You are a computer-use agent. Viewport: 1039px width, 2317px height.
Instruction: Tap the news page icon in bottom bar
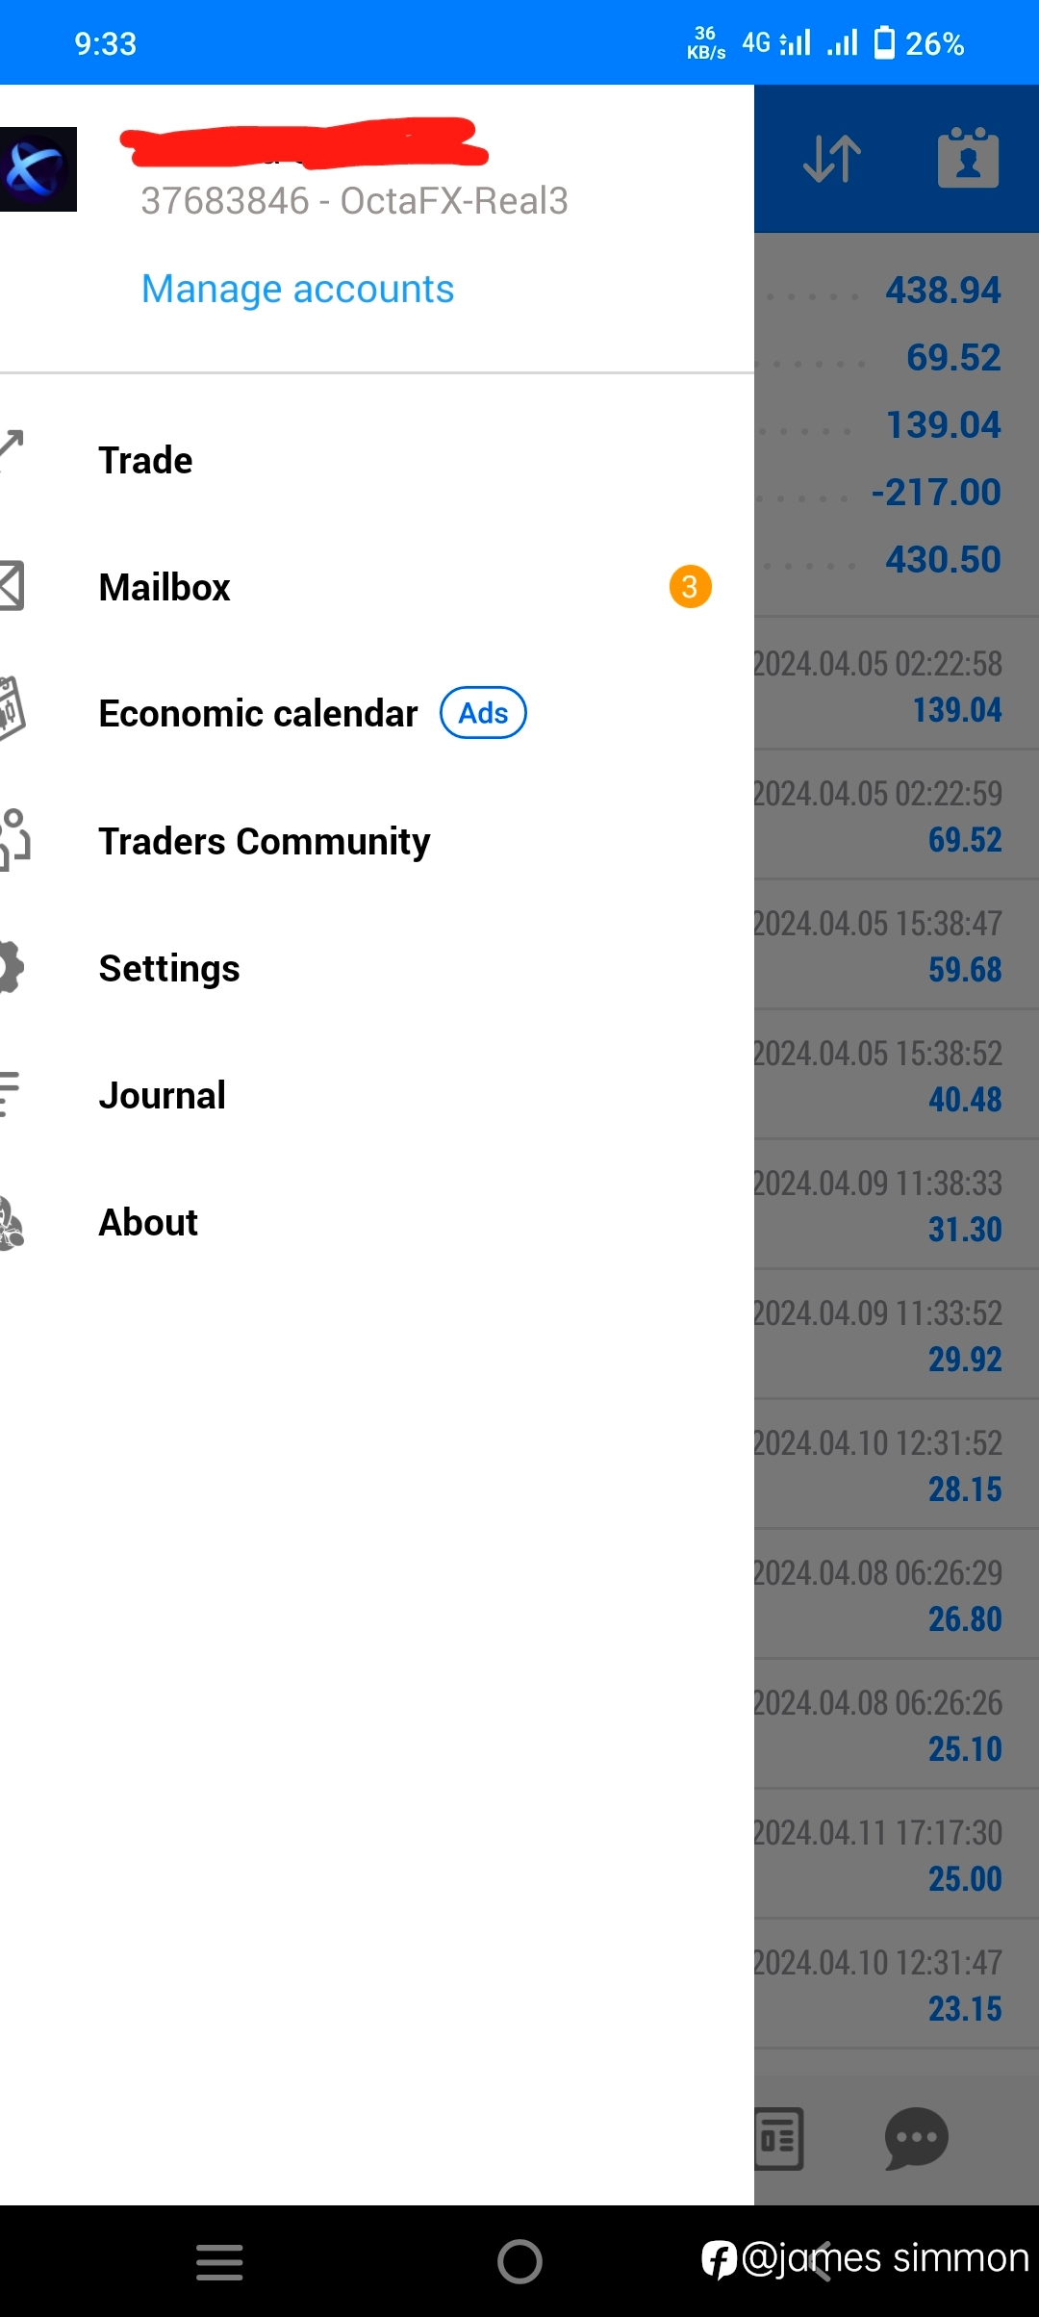pyautogui.click(x=779, y=2139)
